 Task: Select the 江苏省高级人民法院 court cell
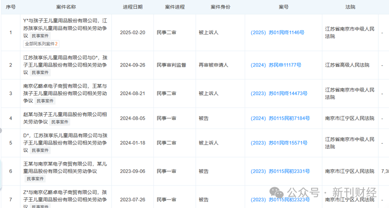click(347, 65)
